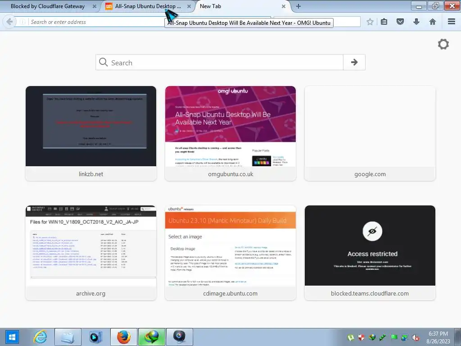
Task: Open the blank google.com tile
Action: [370, 133]
